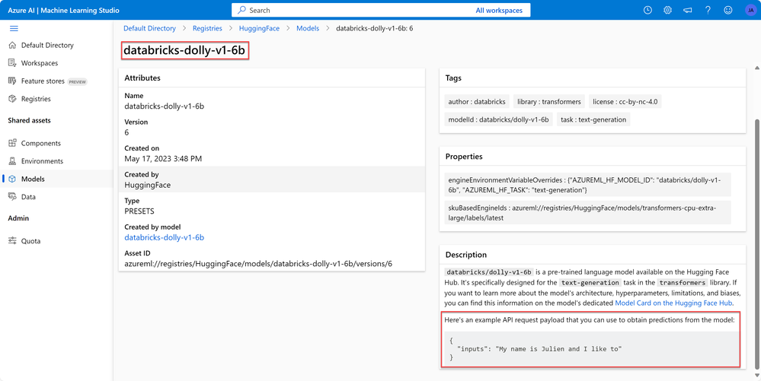
Task: Open the All workspaces scope selector
Action: pyautogui.click(x=499, y=10)
